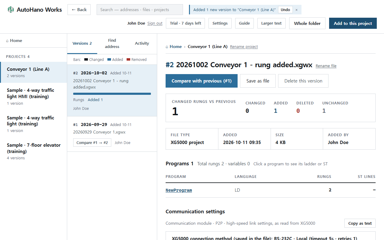
Task: Click the Rename file link
Action: pos(326,66)
